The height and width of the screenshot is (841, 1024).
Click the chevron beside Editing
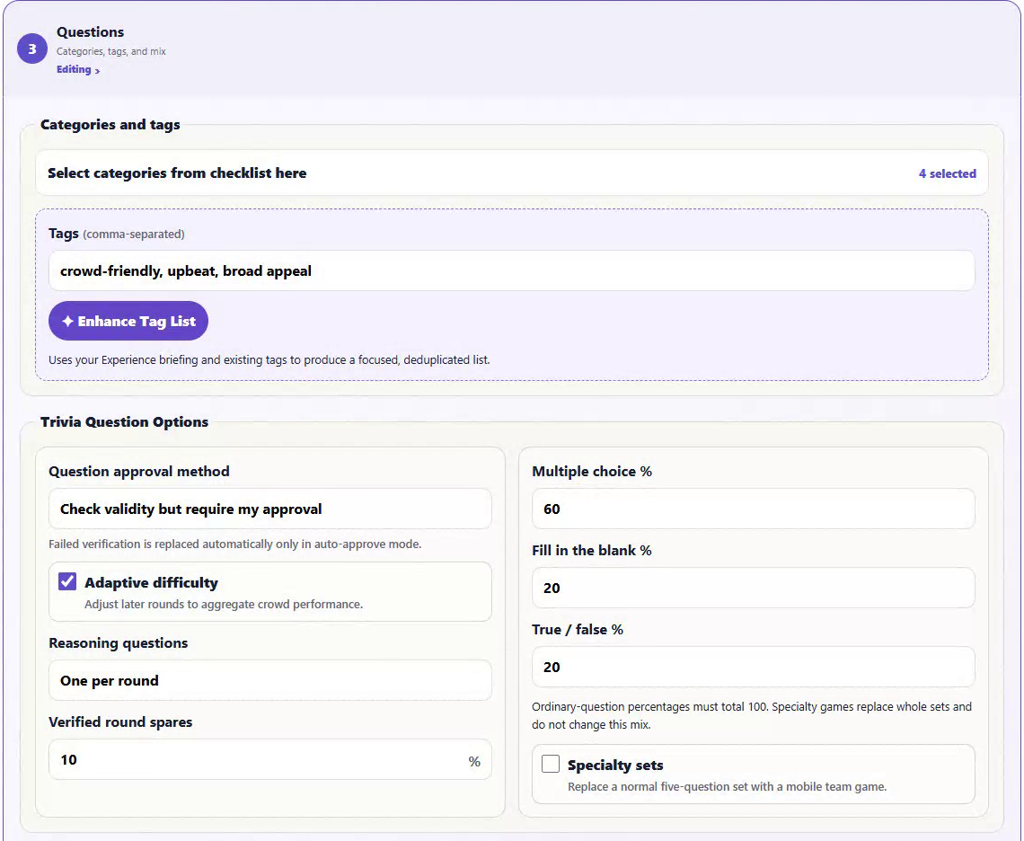[x=97, y=71]
